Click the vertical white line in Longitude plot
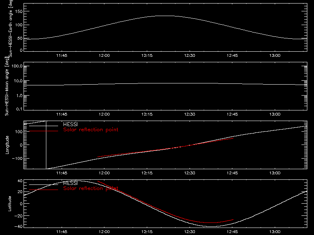314x235 pixels. coord(46,145)
